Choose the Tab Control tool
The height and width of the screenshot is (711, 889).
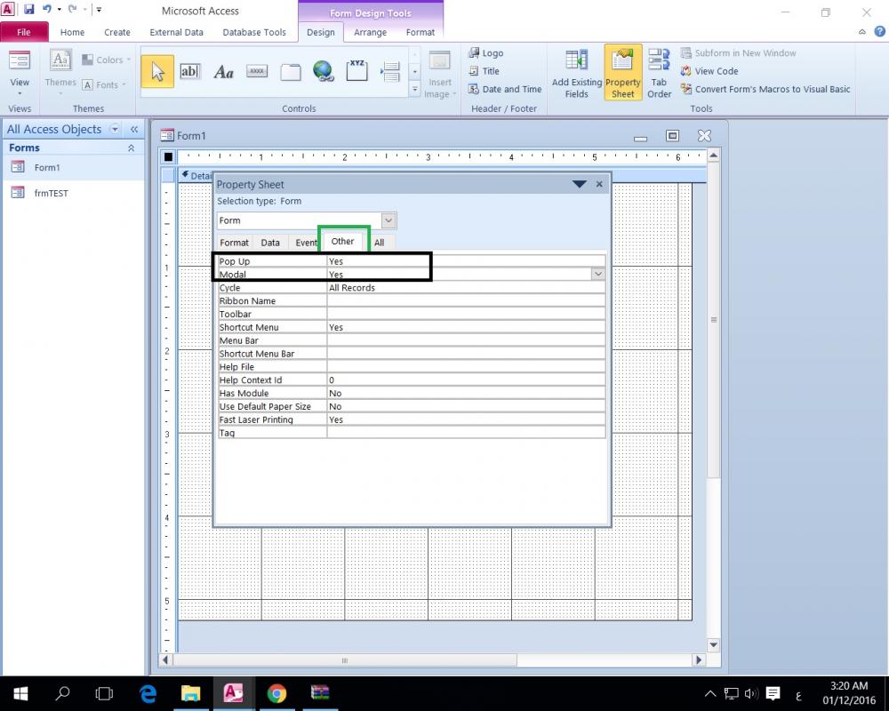point(291,72)
